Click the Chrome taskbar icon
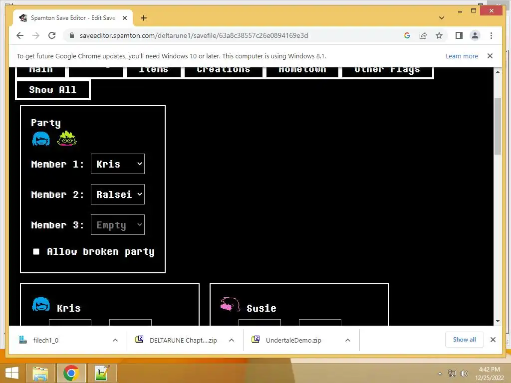This screenshot has height=383, width=511. [71, 373]
